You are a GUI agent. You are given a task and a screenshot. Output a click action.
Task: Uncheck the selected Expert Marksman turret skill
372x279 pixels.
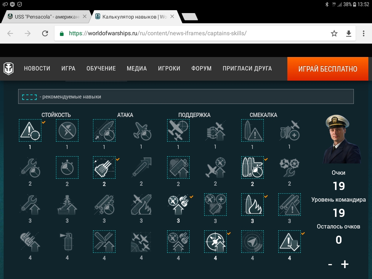click(x=104, y=167)
